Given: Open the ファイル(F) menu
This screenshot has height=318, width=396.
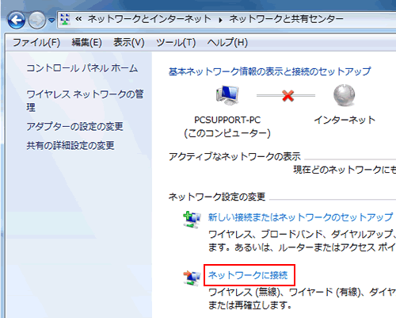Looking at the screenshot, I should tap(36, 43).
